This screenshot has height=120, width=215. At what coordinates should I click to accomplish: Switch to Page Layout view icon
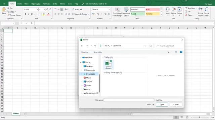coord(181,117)
